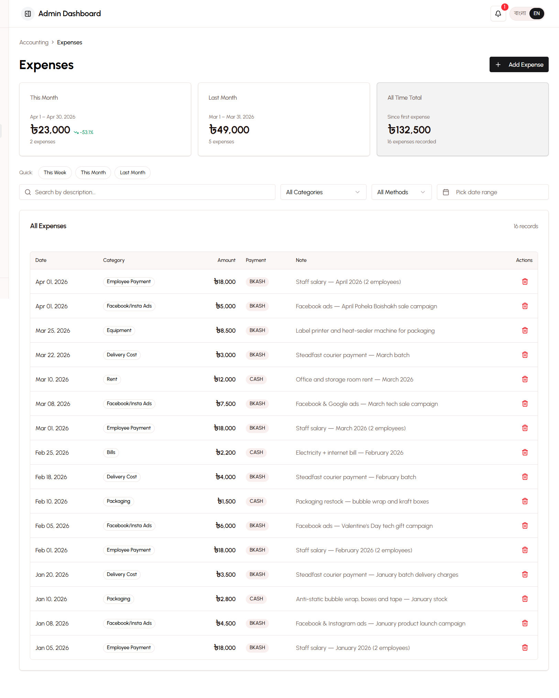The height and width of the screenshot is (698, 559).
Task: Open the Facebook ads April campaign note
Action: (366, 306)
